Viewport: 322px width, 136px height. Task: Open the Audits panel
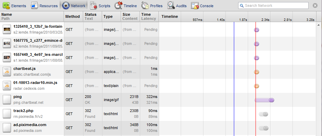coord(177,6)
